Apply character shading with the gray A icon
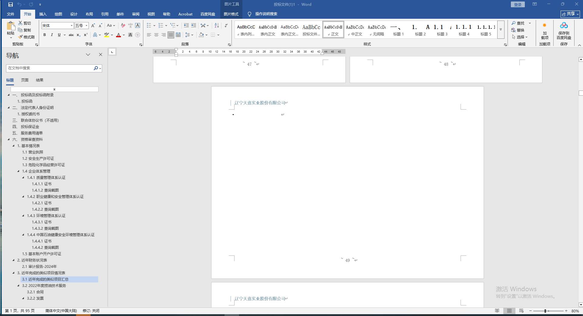 tap(130, 35)
